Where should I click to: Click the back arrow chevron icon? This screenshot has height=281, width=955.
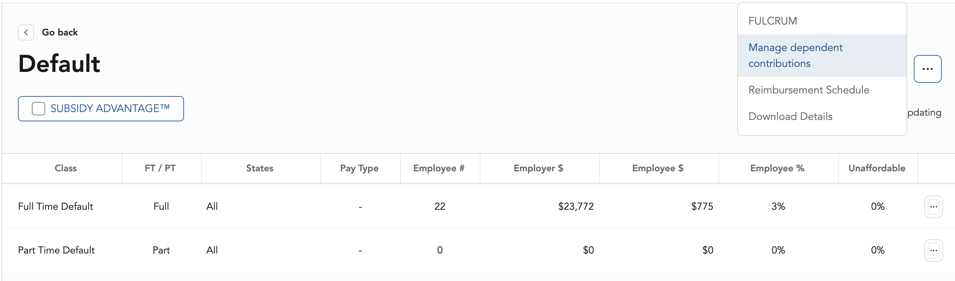[x=26, y=32]
